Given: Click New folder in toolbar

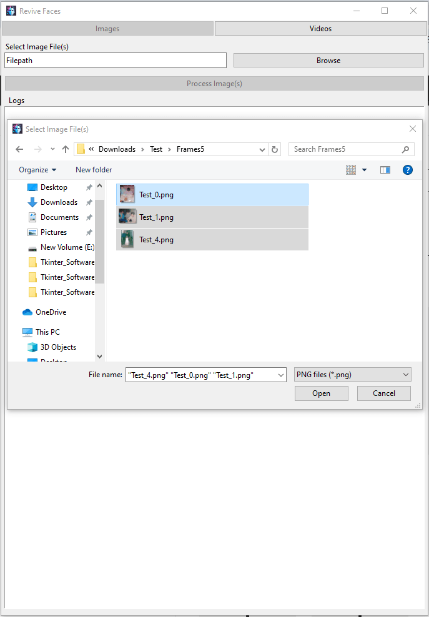Looking at the screenshot, I should click(x=94, y=170).
